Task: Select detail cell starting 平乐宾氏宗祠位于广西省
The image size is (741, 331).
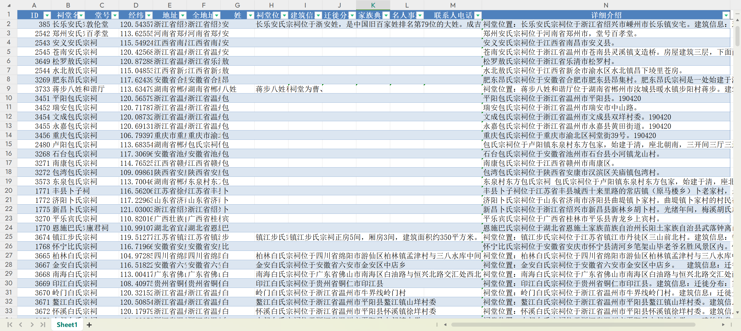Action: click(606, 219)
